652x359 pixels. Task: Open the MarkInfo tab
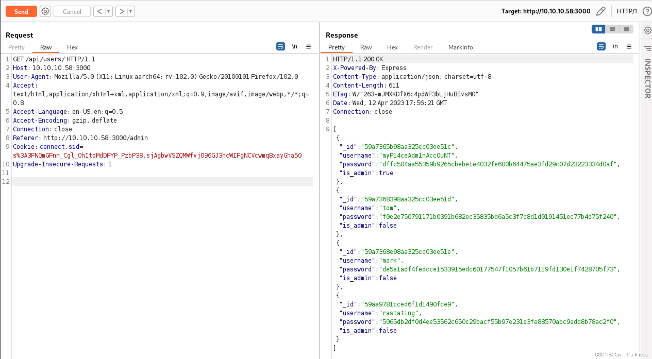[x=461, y=47]
